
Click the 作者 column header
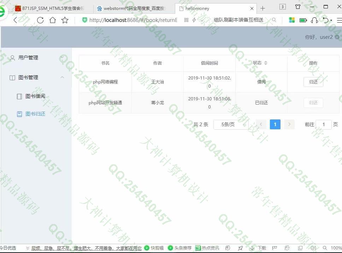pyautogui.click(x=158, y=63)
